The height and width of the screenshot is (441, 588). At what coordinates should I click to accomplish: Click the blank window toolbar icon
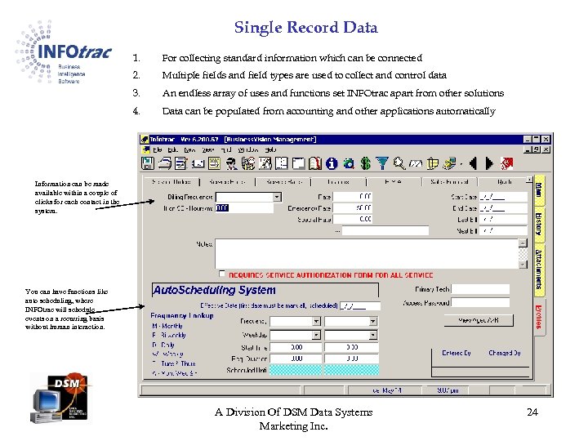299,163
